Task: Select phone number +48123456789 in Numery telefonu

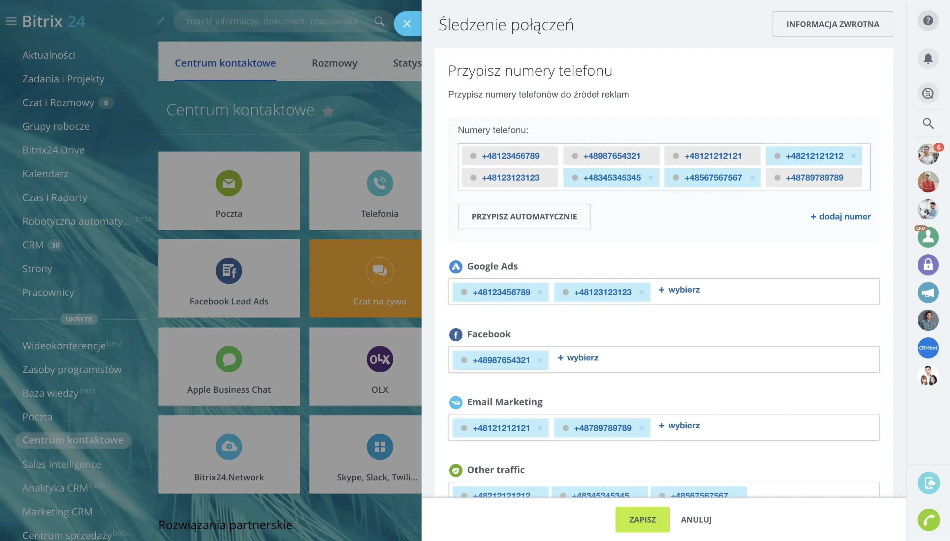Action: [x=510, y=156]
